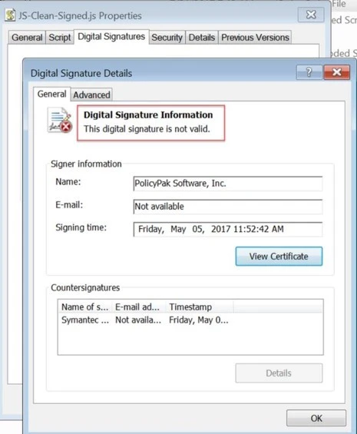Click the help question mark button
Viewport: 357px width, 434px height.
(309, 72)
